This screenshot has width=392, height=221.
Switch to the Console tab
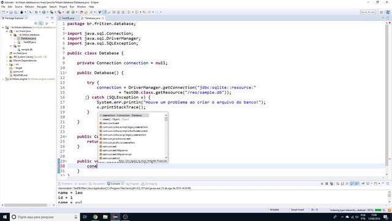point(115,184)
